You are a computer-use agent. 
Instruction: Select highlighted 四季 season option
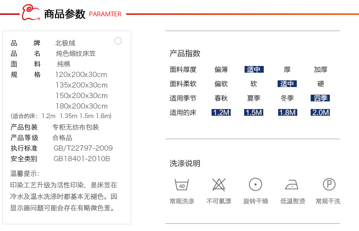tap(320, 98)
